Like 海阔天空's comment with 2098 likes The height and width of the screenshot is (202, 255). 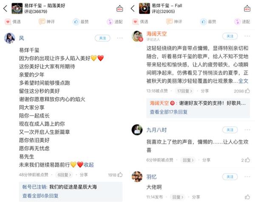point(247,91)
